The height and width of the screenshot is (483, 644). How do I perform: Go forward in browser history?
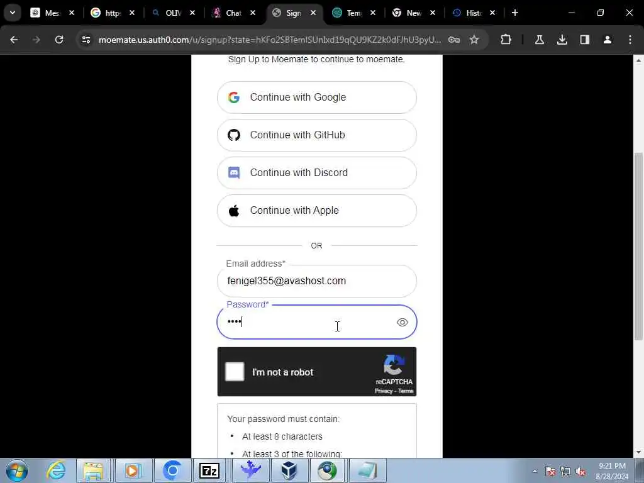point(36,40)
